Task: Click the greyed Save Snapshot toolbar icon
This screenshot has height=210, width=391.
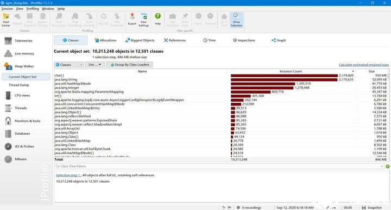Action: 30,20
